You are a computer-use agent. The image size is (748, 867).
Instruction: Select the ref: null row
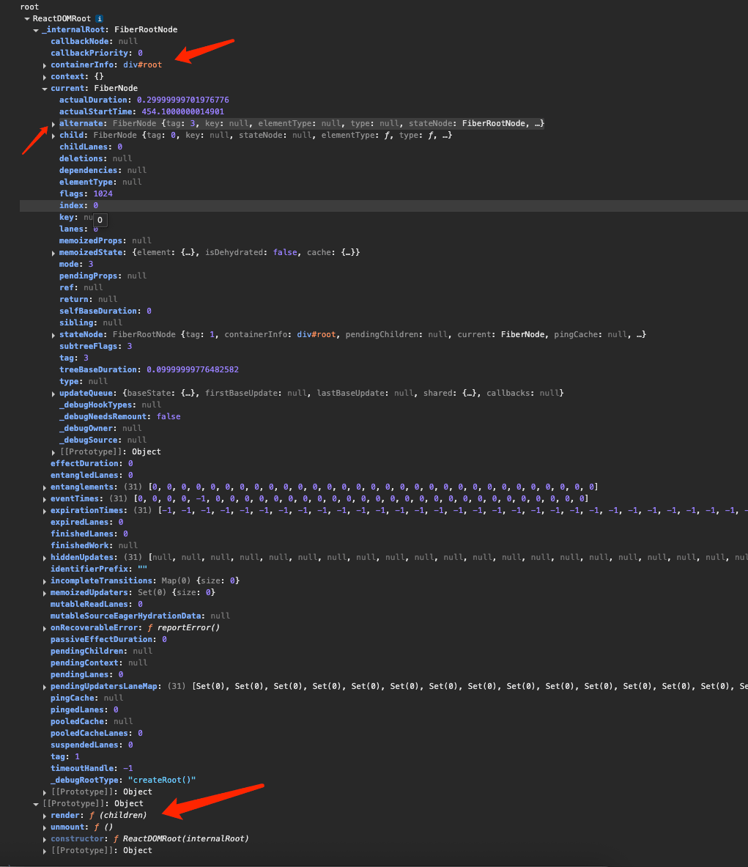(81, 287)
